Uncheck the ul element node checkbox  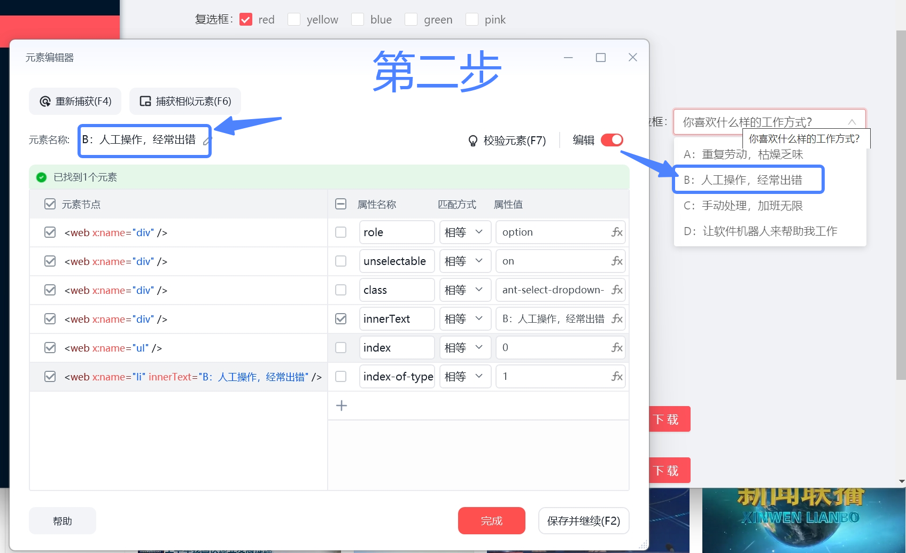click(x=50, y=348)
